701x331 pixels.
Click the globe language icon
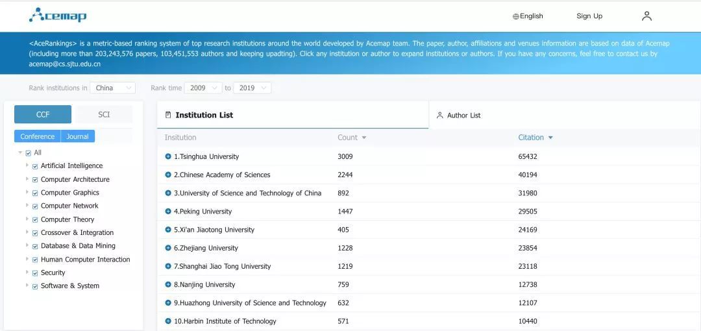pyautogui.click(x=516, y=16)
